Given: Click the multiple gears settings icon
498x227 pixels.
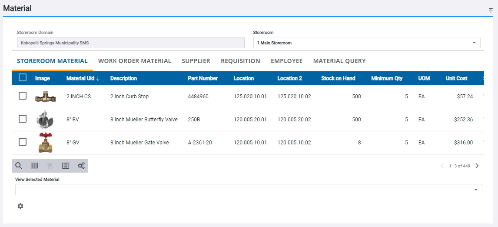Looking at the screenshot, I should [81, 166].
